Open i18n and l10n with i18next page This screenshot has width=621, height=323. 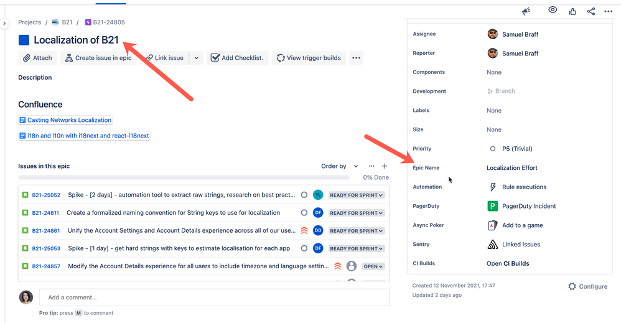85,136
